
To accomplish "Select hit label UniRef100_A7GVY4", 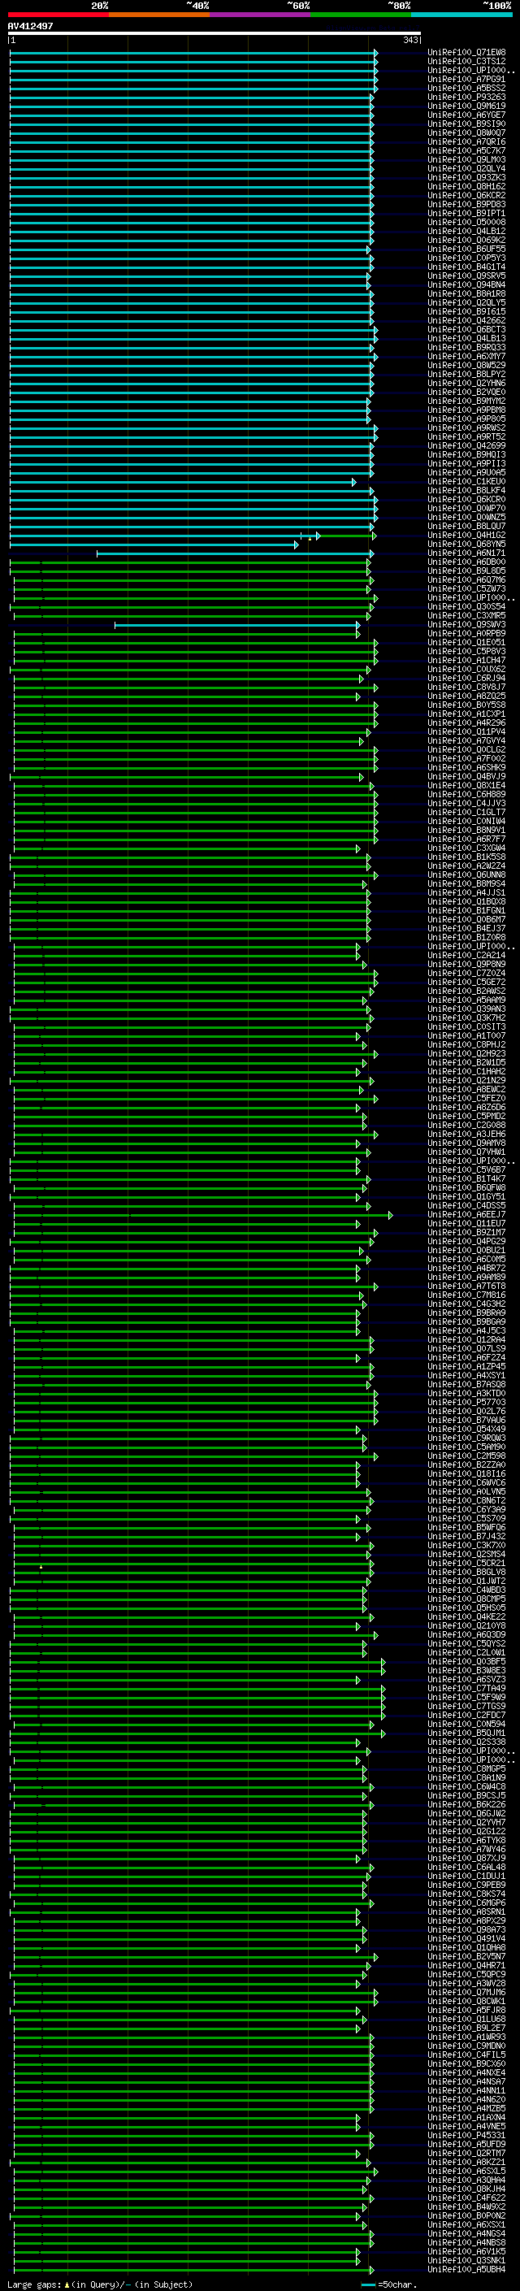I will click(x=466, y=741).
